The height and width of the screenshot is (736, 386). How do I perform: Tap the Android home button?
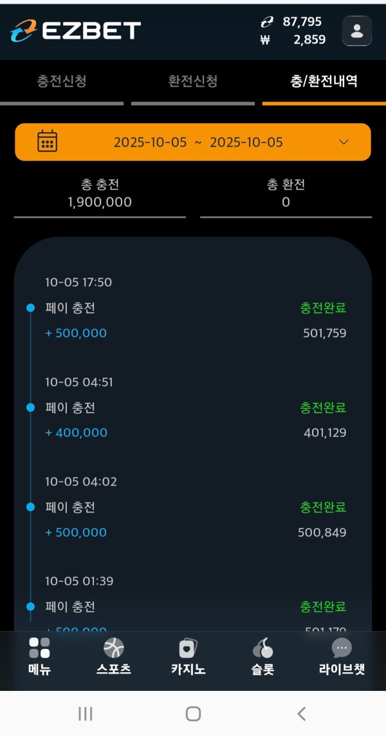pos(193,713)
